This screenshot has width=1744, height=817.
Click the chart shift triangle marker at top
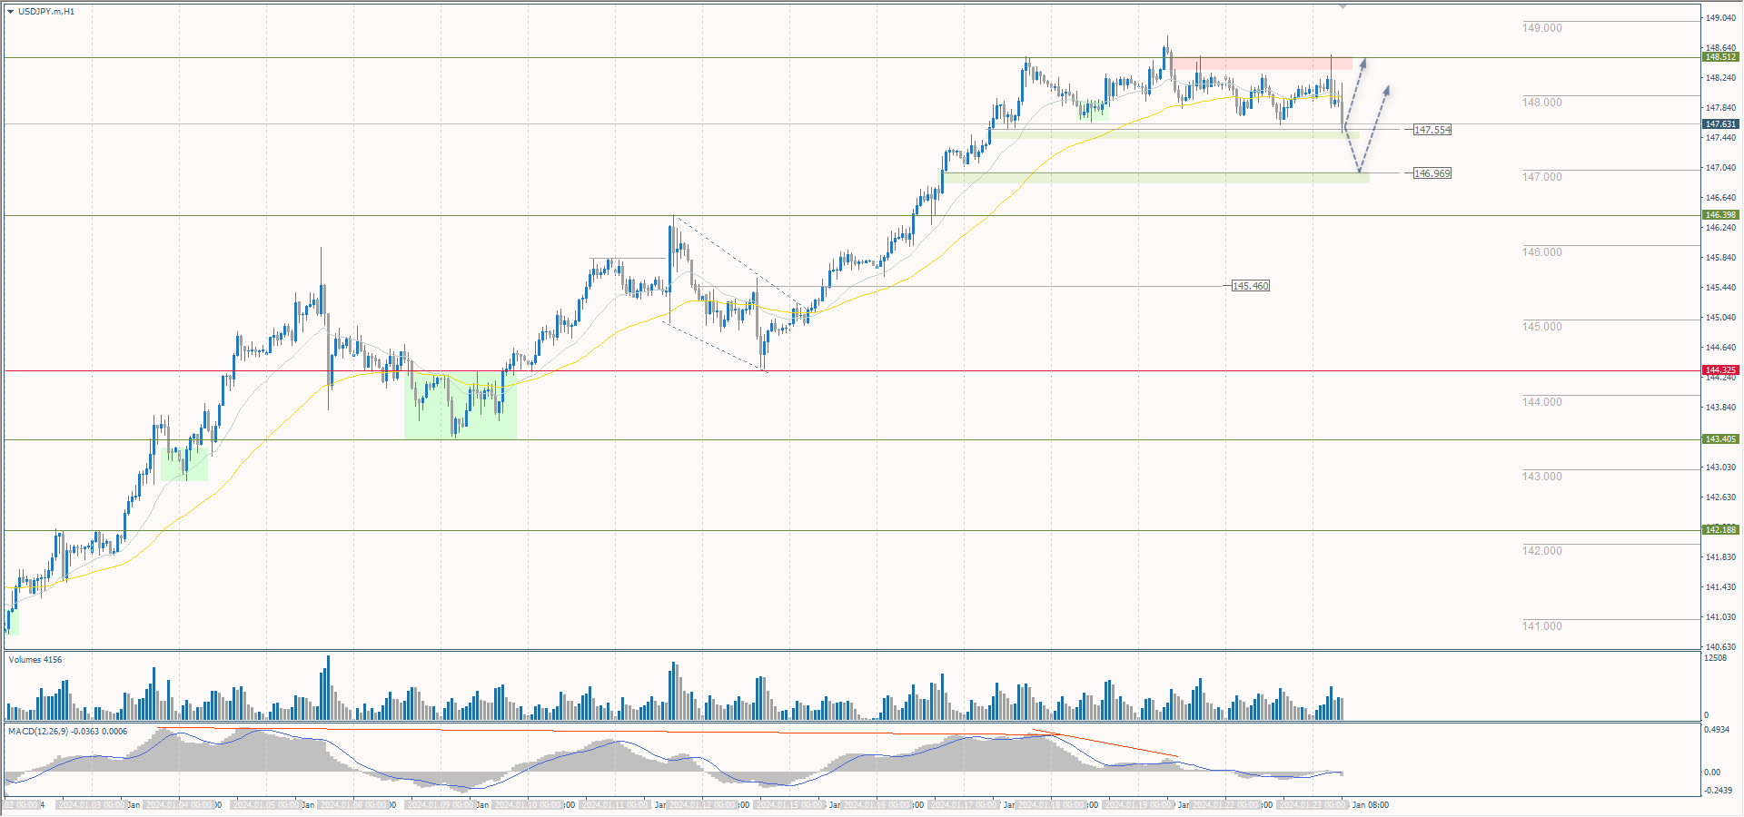tap(1343, 6)
